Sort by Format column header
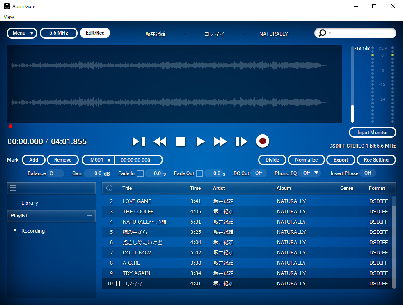Image resolution: width=403 pixels, height=305 pixels. (x=377, y=188)
